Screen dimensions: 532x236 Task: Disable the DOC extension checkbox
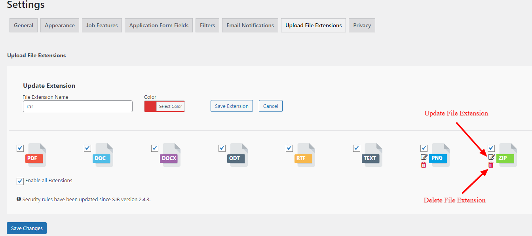[87, 148]
